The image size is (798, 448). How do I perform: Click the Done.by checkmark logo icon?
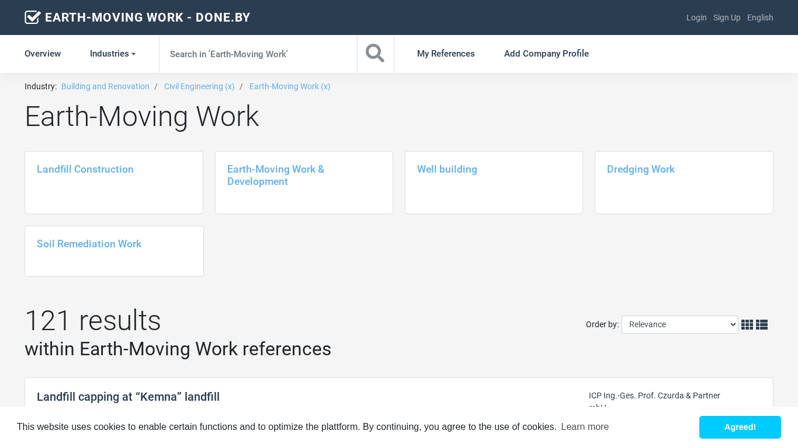[33, 17]
